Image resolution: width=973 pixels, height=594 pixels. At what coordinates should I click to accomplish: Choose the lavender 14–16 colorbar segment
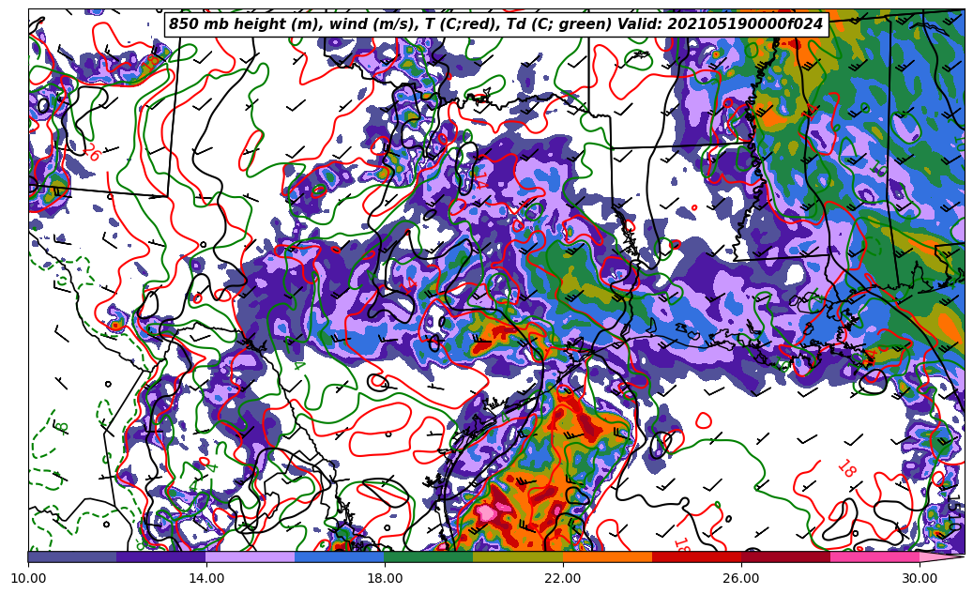click(x=251, y=556)
